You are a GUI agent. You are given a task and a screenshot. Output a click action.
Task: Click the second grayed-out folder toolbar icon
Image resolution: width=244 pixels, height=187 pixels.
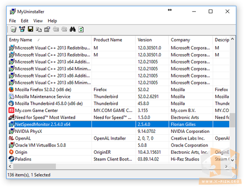coord(64,29)
